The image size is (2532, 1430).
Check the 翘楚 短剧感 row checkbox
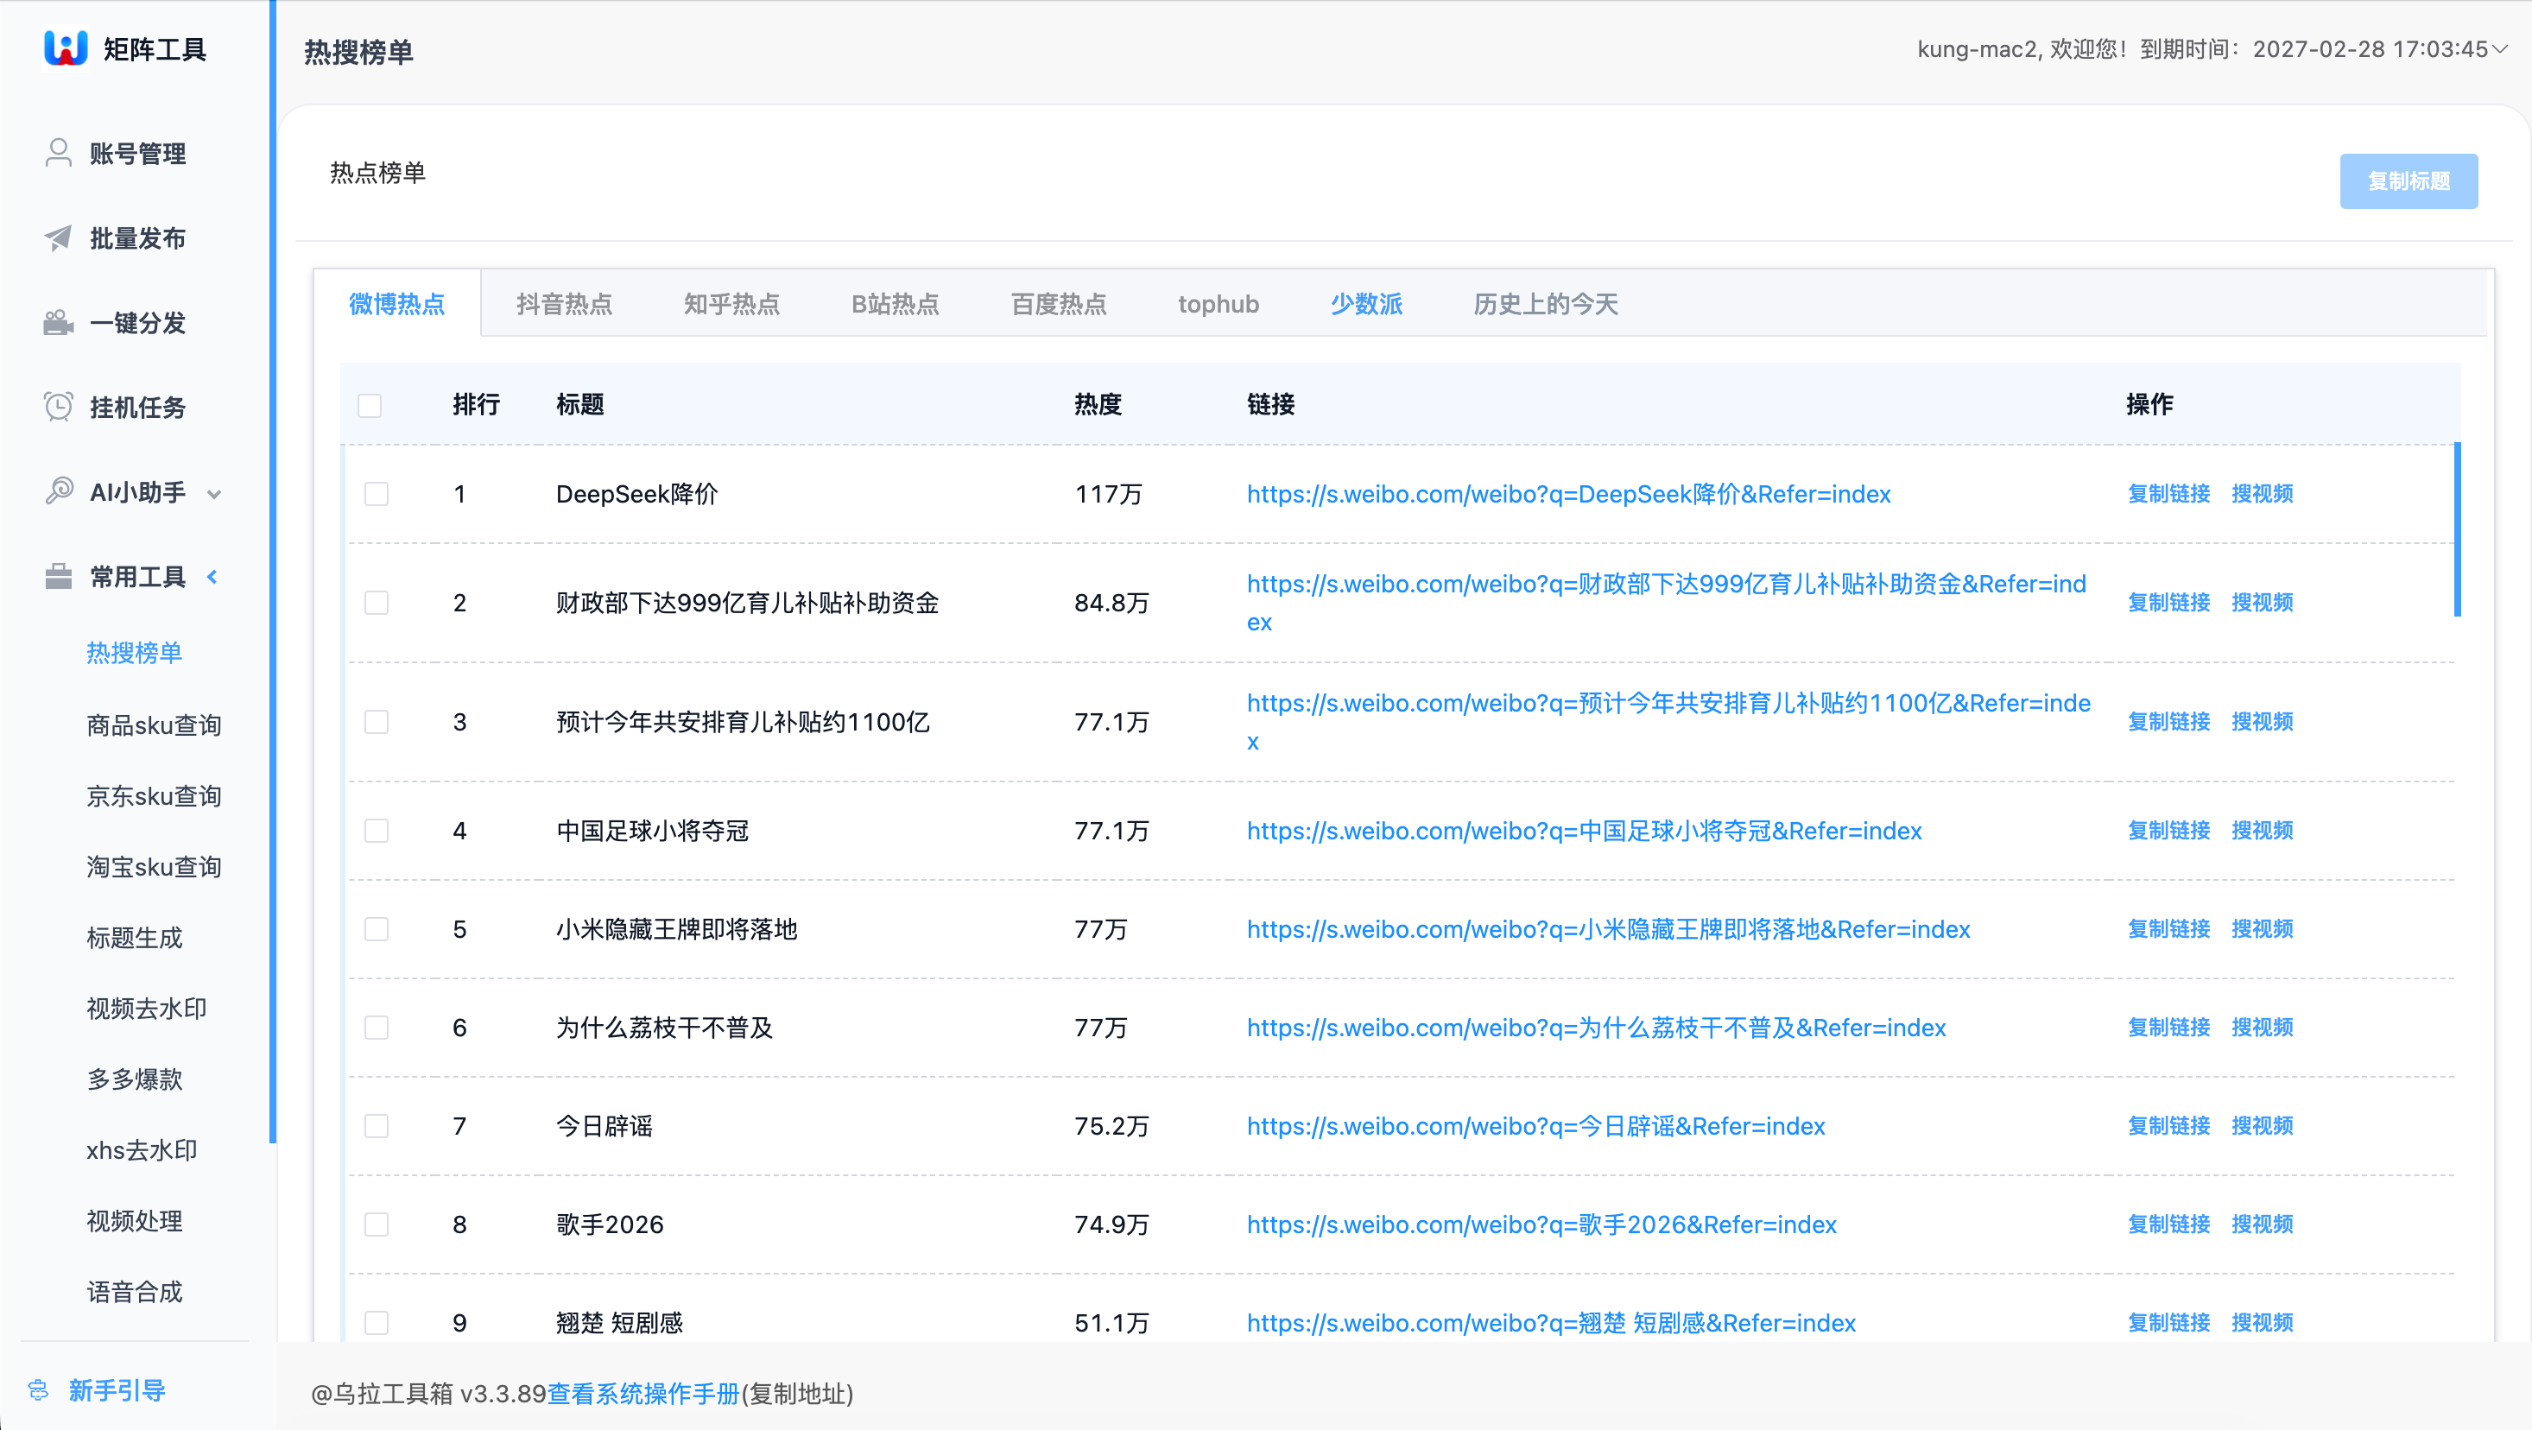[x=377, y=1322]
